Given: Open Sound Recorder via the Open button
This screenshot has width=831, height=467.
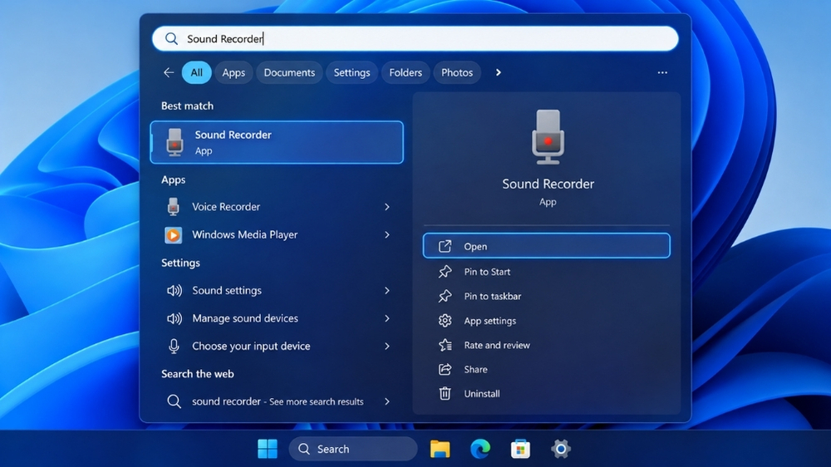Looking at the screenshot, I should tap(547, 246).
